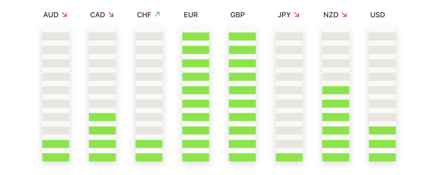Click the CHF currency label
Screen dimensions: 439x175
144,15
